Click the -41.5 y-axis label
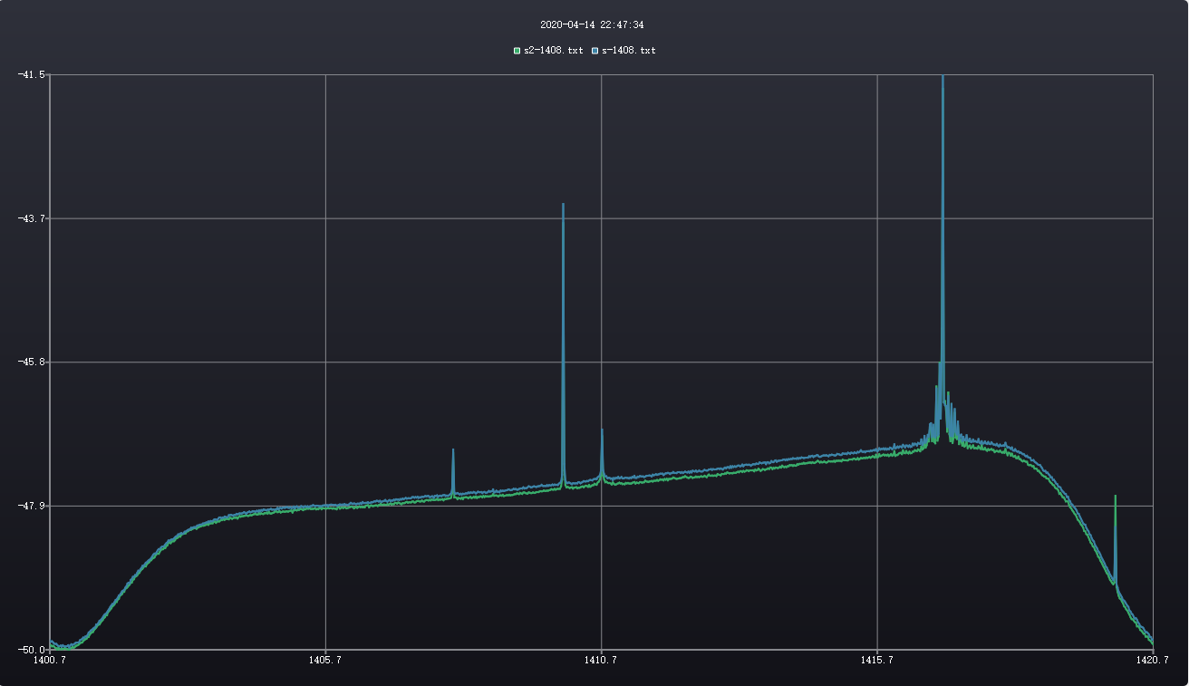The width and height of the screenshot is (1189, 686). pyautogui.click(x=32, y=74)
